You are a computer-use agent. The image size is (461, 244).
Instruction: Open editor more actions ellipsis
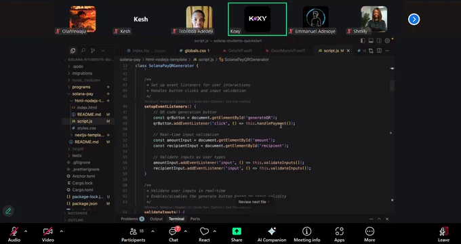(x=387, y=51)
